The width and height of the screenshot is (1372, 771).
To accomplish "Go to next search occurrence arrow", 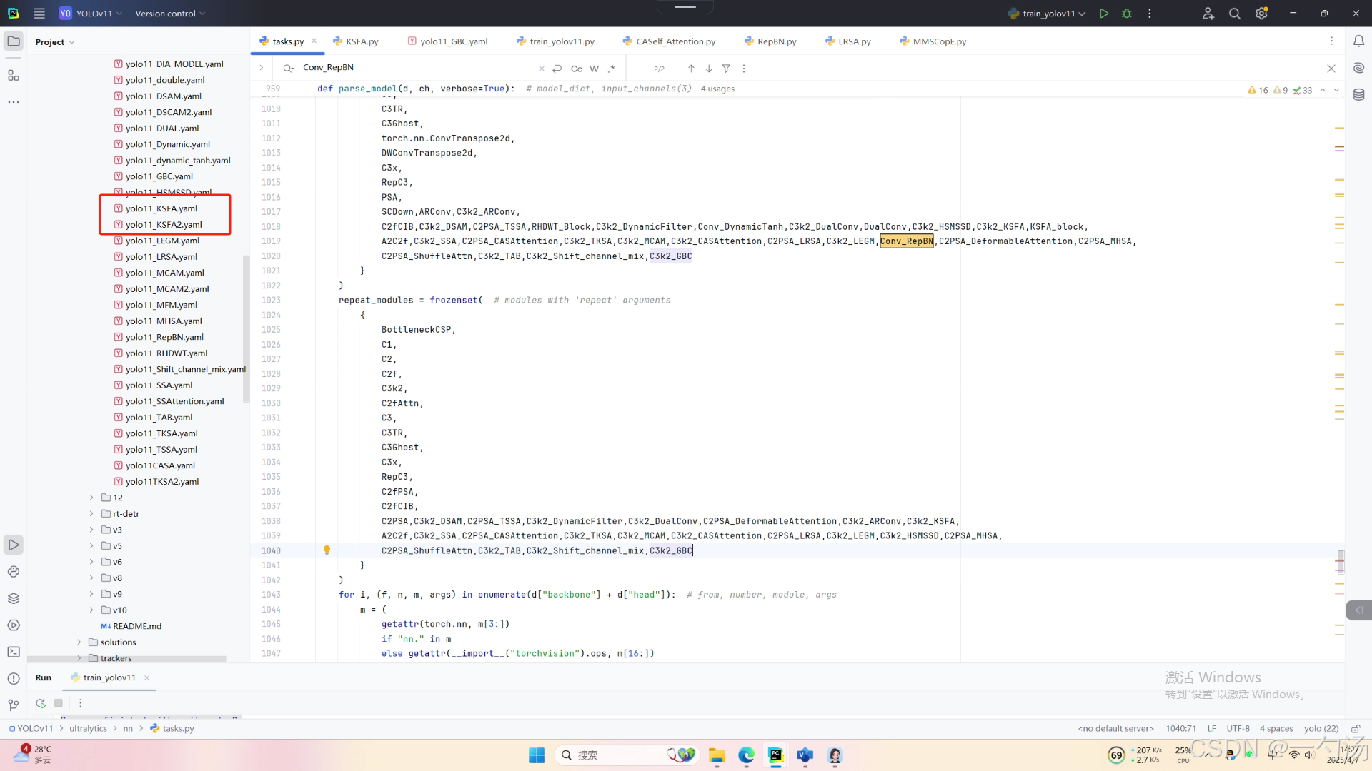I will pyautogui.click(x=708, y=69).
